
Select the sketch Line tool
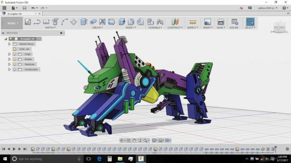tap(37, 22)
